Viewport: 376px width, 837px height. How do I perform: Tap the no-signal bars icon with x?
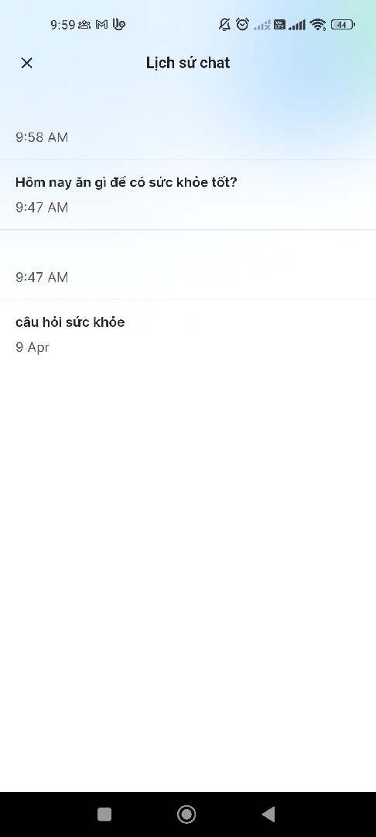pyautogui.click(x=262, y=25)
